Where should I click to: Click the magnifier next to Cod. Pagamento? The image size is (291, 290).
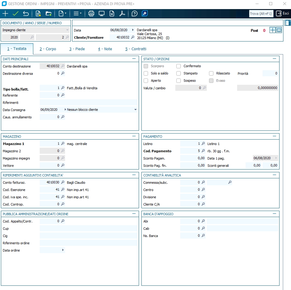(203, 151)
